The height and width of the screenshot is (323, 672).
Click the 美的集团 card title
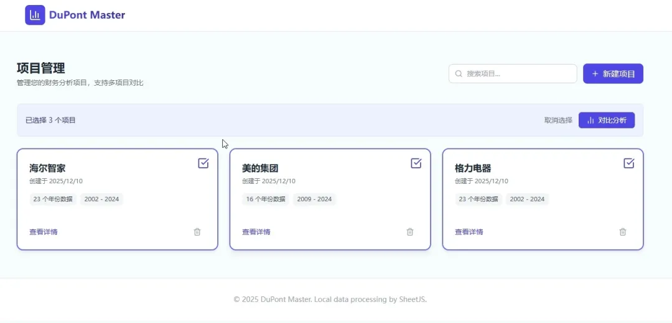tap(260, 168)
